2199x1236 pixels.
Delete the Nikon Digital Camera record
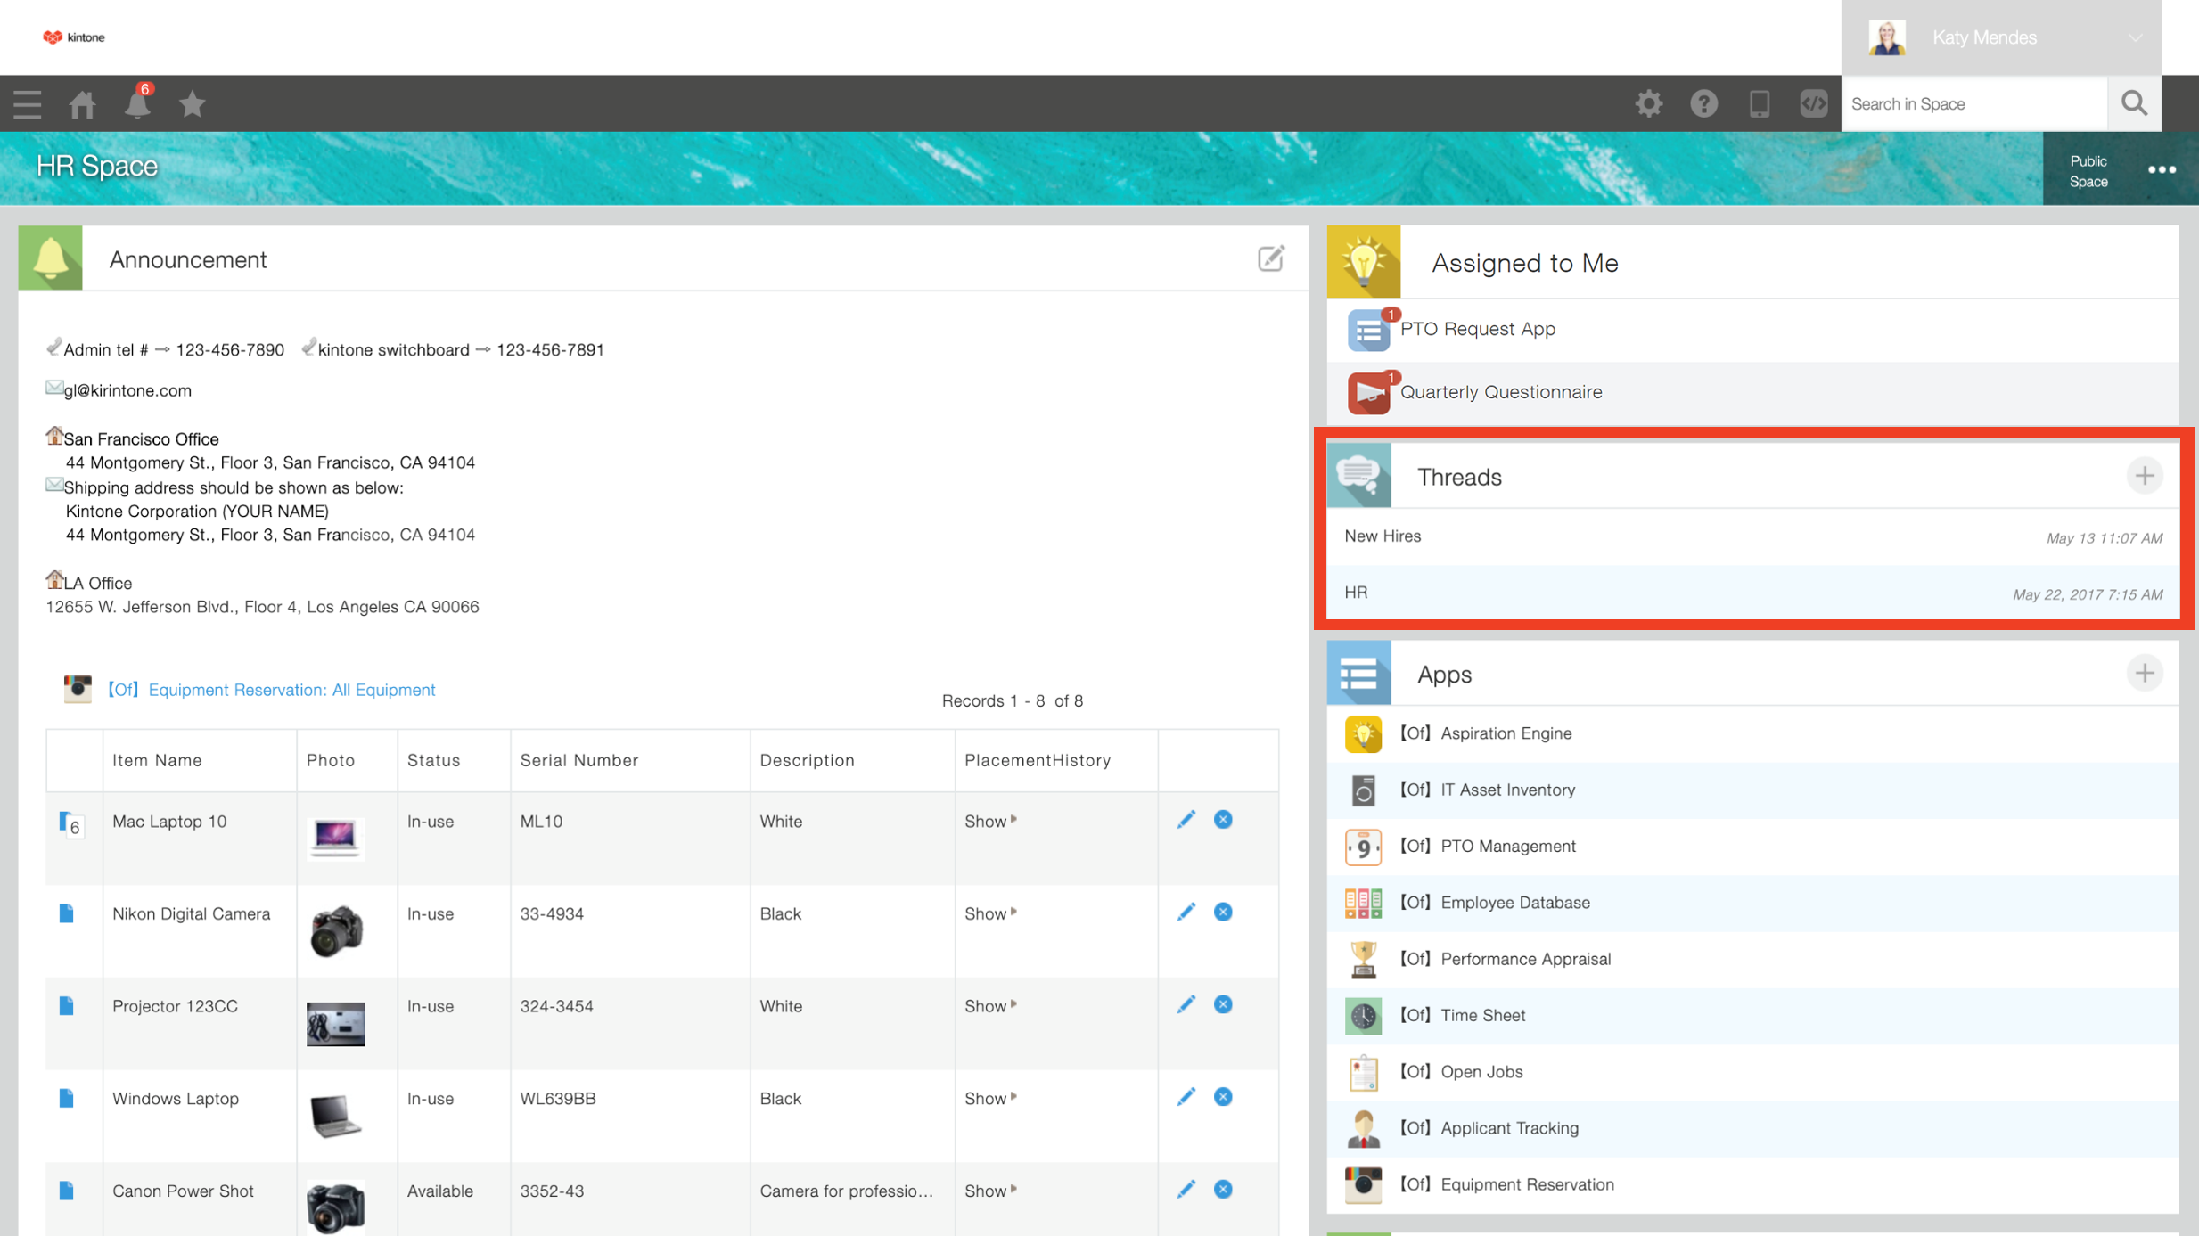tap(1223, 912)
